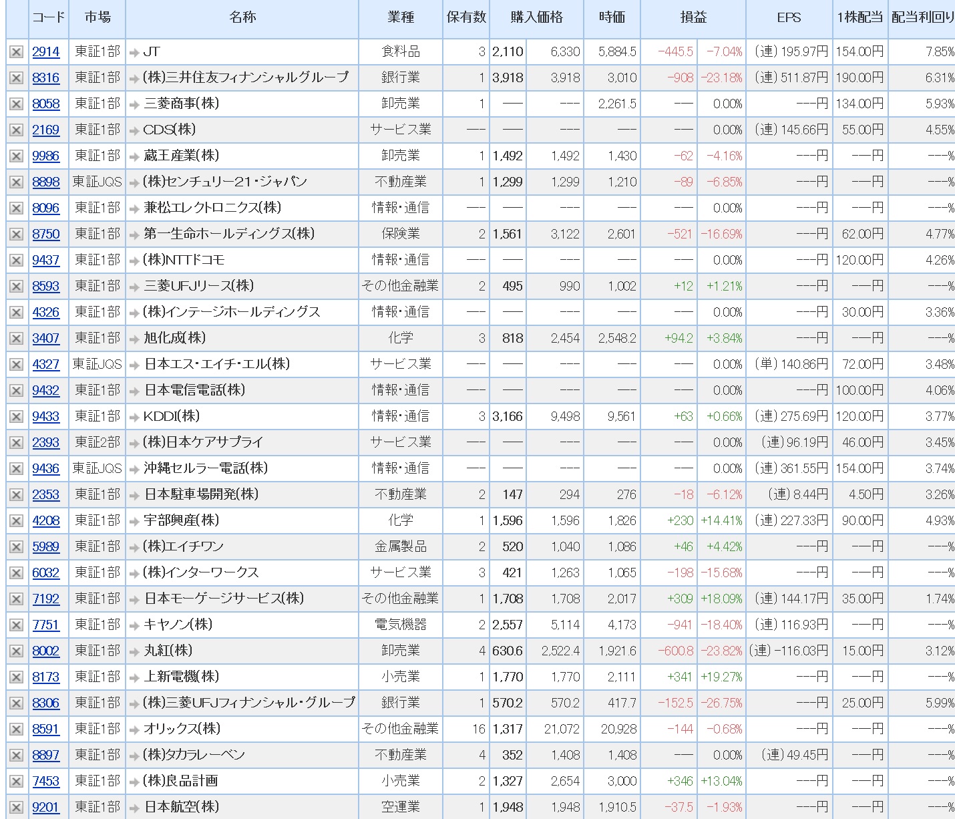This screenshot has height=819, width=955.
Task: Click the 名称 column header
Action: 242,17
